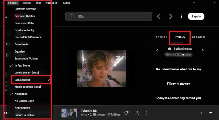Image resolution: width=219 pixels, height=120 pixels.
Task: Show next lyrics provider with right chevron
Action: tap(203, 50)
